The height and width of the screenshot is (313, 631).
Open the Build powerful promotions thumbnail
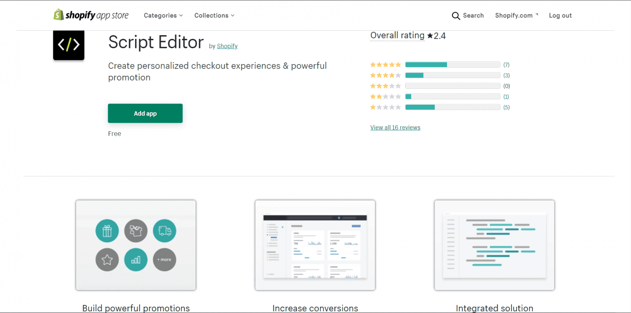[x=136, y=245]
